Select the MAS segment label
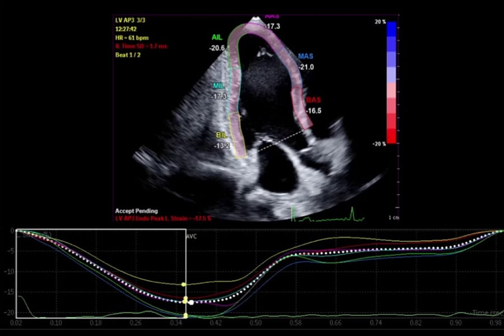This screenshot has width=504, height=336. pyautogui.click(x=306, y=57)
